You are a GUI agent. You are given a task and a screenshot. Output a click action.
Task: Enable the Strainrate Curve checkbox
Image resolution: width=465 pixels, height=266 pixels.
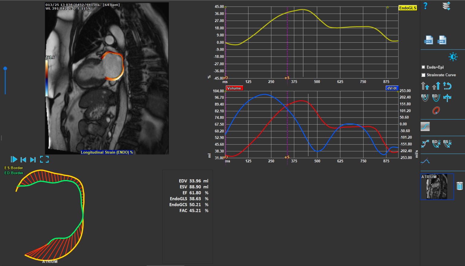pyautogui.click(x=424, y=75)
